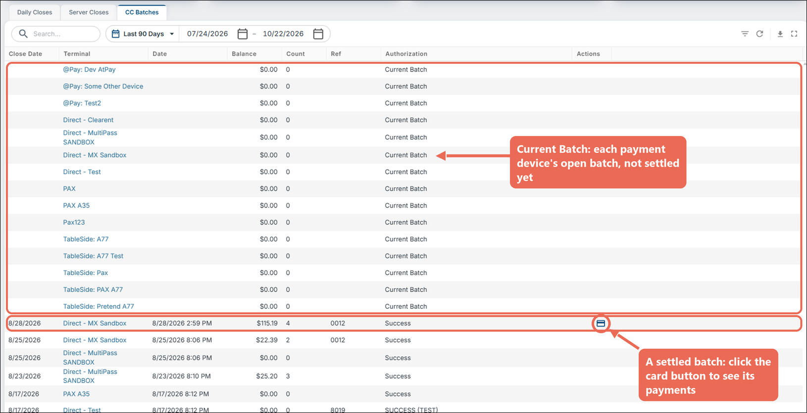
Task: Refresh the CC Batches list
Action: coord(759,34)
